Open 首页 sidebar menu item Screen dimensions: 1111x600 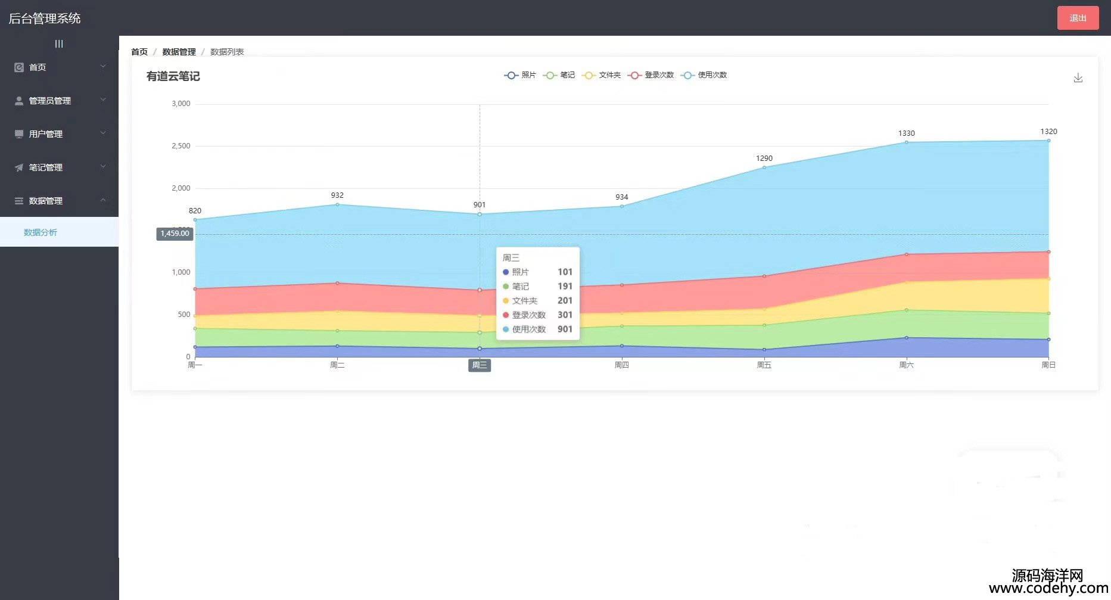point(59,67)
